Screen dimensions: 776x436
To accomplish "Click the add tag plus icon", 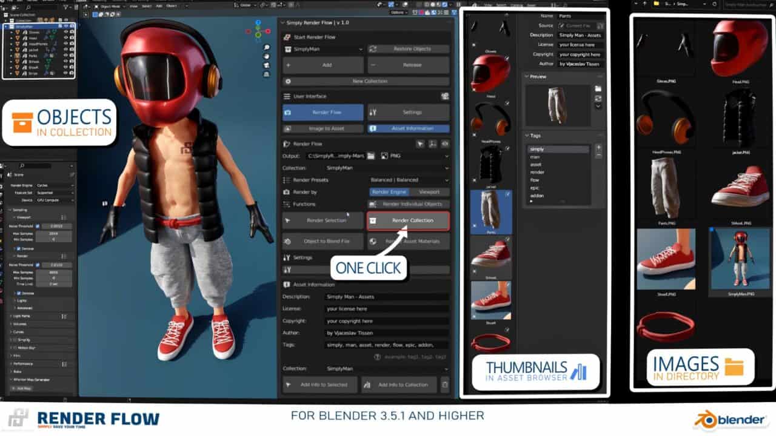I will tap(598, 148).
